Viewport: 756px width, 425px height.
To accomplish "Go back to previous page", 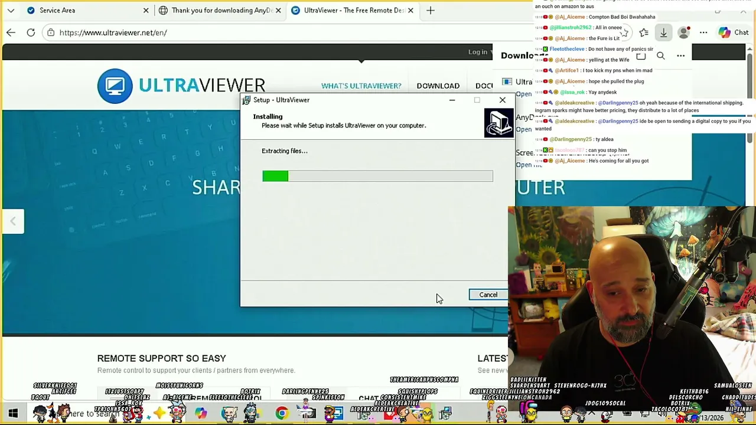I will click(x=11, y=32).
